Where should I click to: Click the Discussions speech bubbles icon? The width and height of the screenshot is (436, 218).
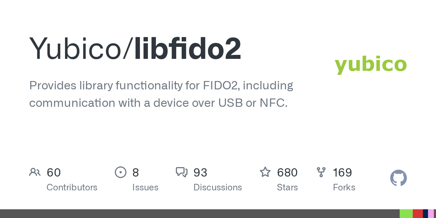(x=181, y=172)
